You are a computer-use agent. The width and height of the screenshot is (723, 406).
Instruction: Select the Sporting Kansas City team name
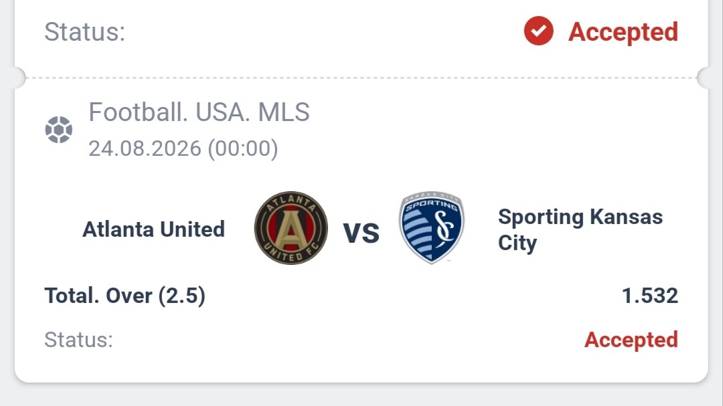pos(580,229)
